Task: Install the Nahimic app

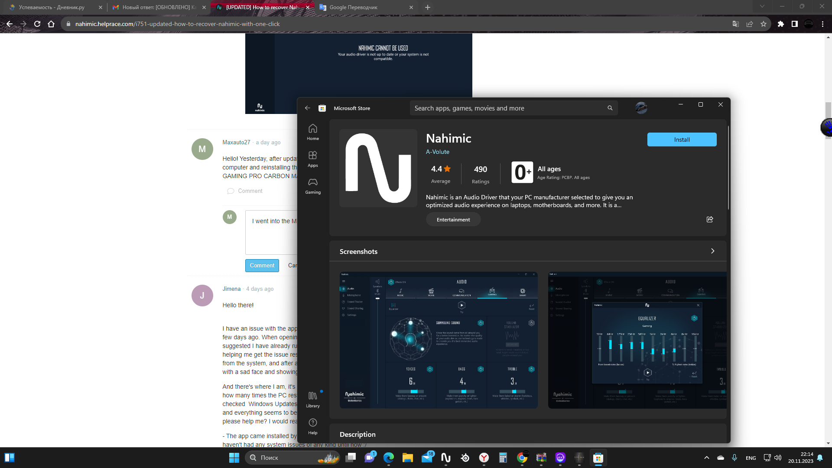Action: [x=681, y=140]
